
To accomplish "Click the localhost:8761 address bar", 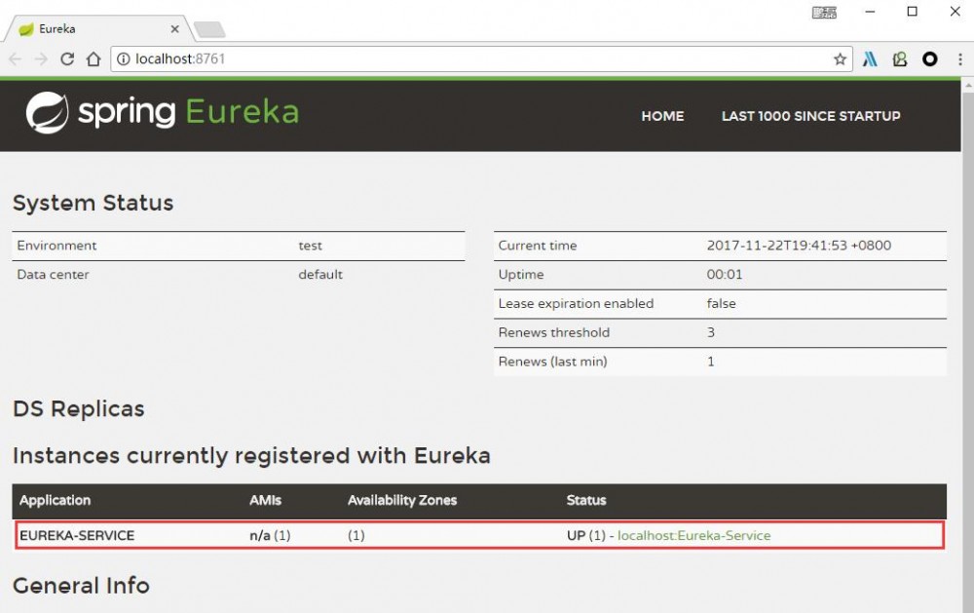I will point(481,59).
